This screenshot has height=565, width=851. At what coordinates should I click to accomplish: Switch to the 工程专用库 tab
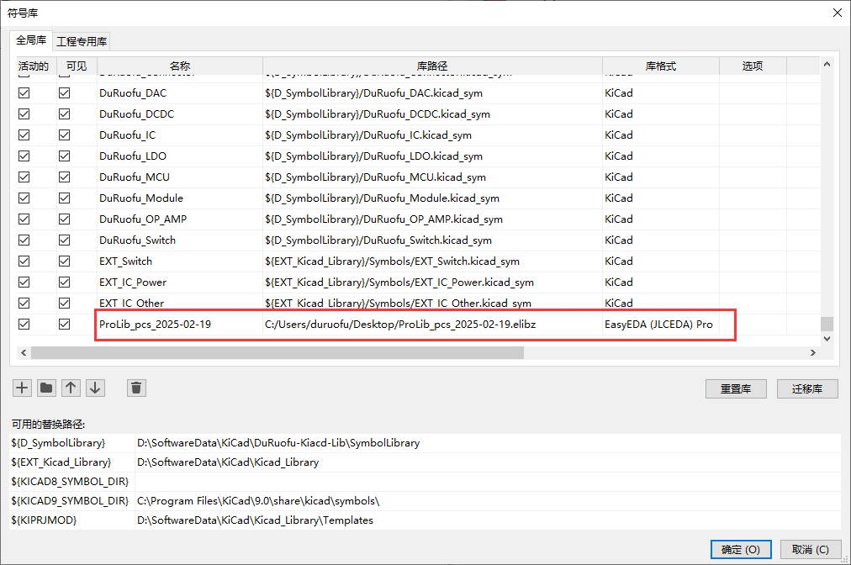coord(82,41)
